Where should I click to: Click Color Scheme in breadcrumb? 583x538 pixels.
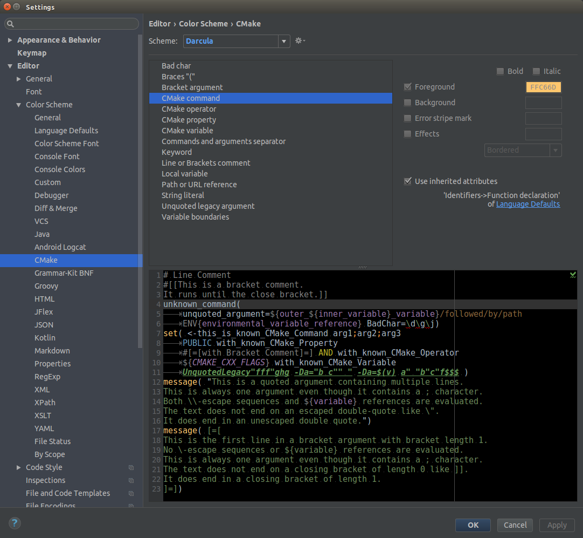tap(203, 24)
